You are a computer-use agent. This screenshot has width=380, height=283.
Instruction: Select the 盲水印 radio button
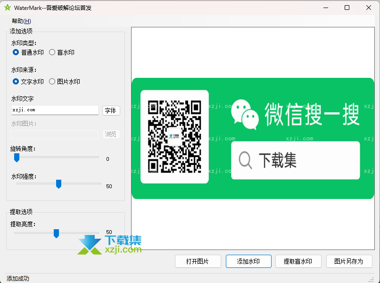pos(62,52)
